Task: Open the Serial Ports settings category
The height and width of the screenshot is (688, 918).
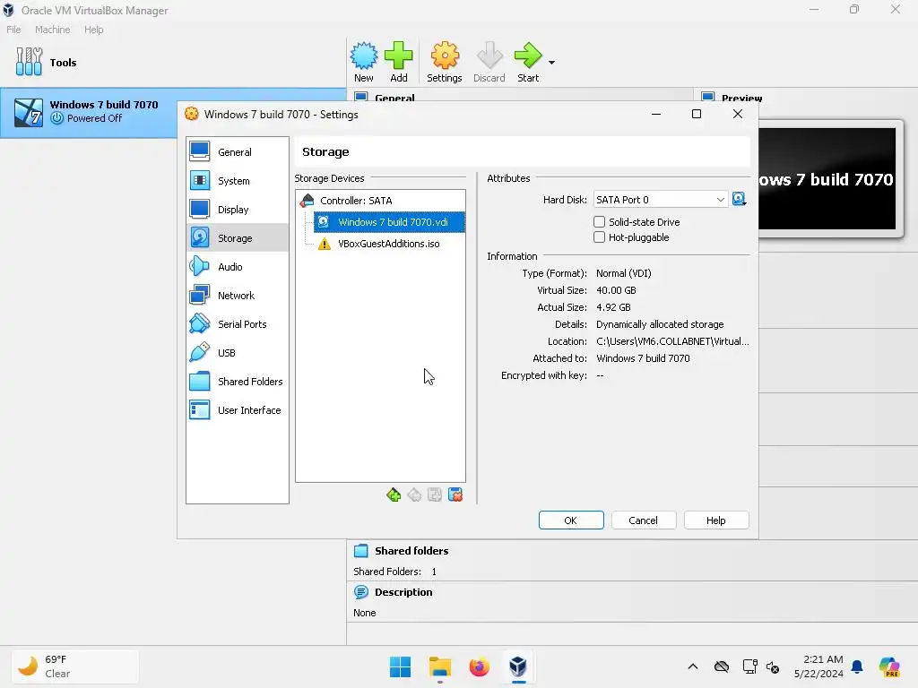Action: click(237, 324)
